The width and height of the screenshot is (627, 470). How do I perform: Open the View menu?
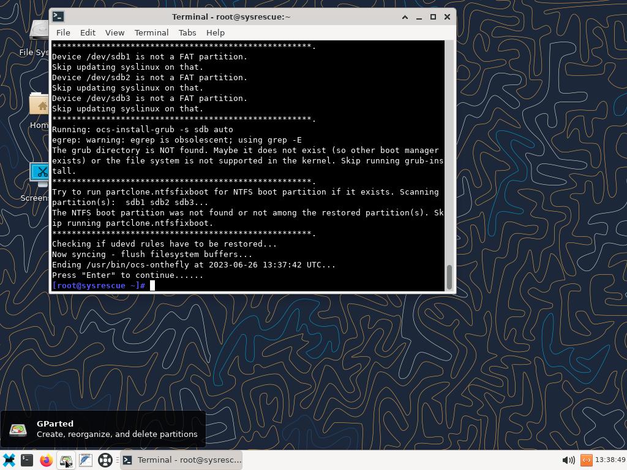tap(115, 32)
